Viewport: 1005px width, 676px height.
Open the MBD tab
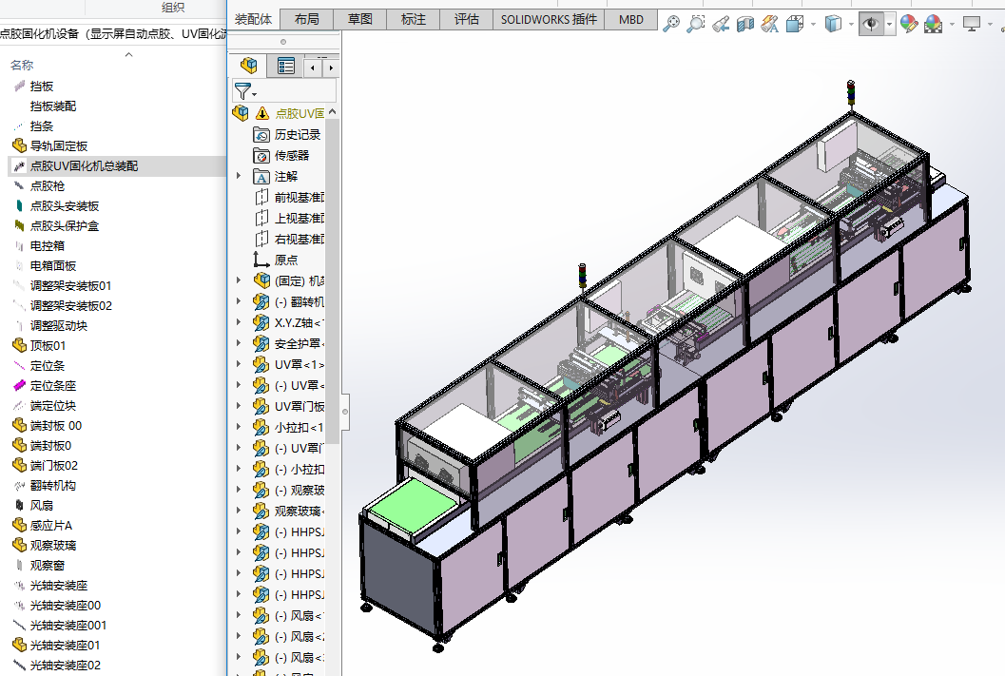[631, 19]
